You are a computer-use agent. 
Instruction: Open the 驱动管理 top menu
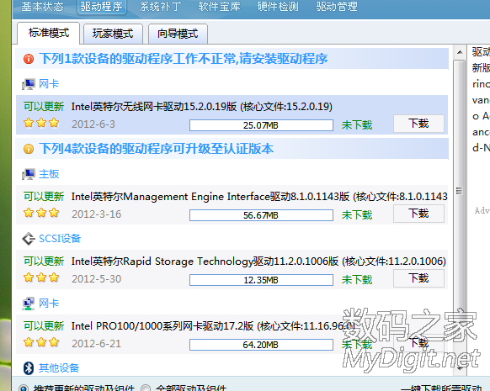click(337, 6)
